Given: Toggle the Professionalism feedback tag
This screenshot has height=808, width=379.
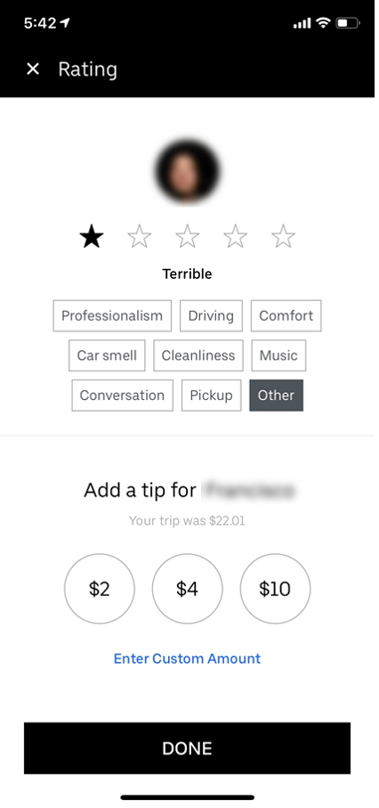Looking at the screenshot, I should point(112,316).
